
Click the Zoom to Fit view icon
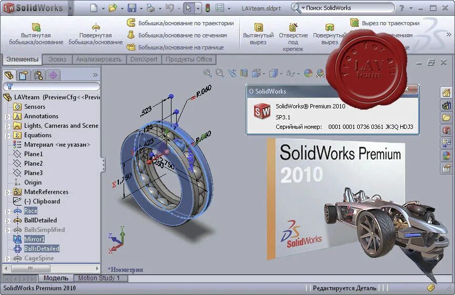tap(207, 73)
